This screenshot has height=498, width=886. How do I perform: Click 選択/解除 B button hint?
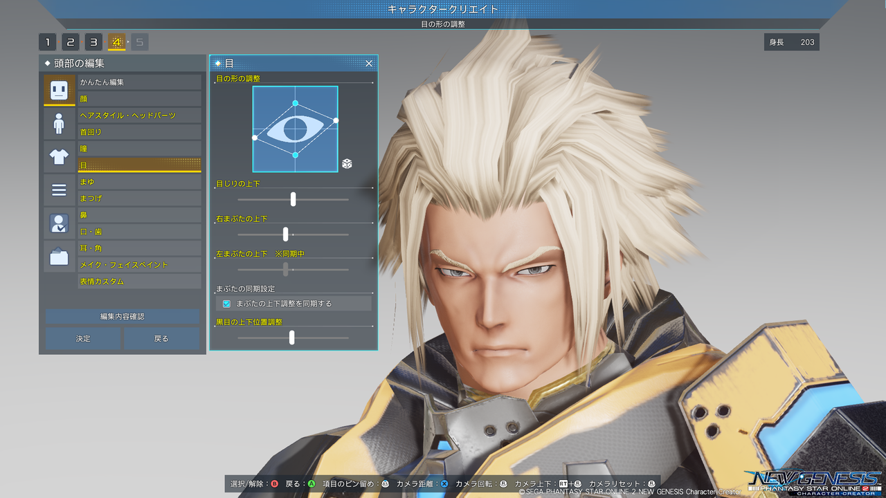click(254, 483)
